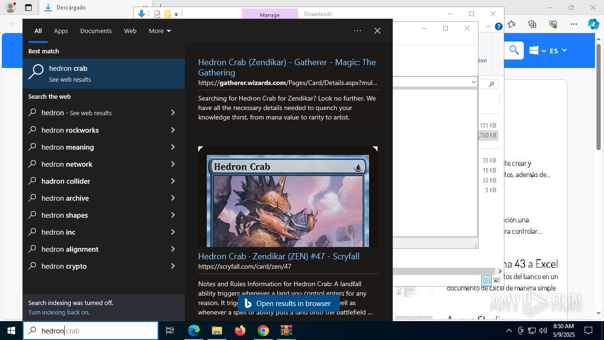Image resolution: width=604 pixels, height=340 pixels.
Task: Open Edge browser essentials icon
Action: click(553, 24)
